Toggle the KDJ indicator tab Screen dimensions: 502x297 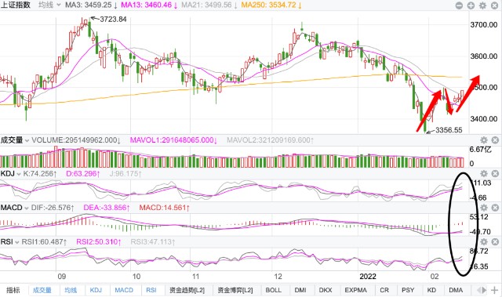(x=96, y=290)
